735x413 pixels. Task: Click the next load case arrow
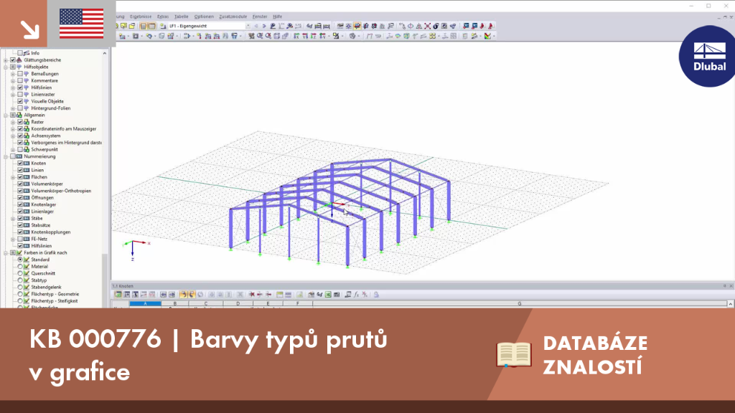tap(264, 27)
